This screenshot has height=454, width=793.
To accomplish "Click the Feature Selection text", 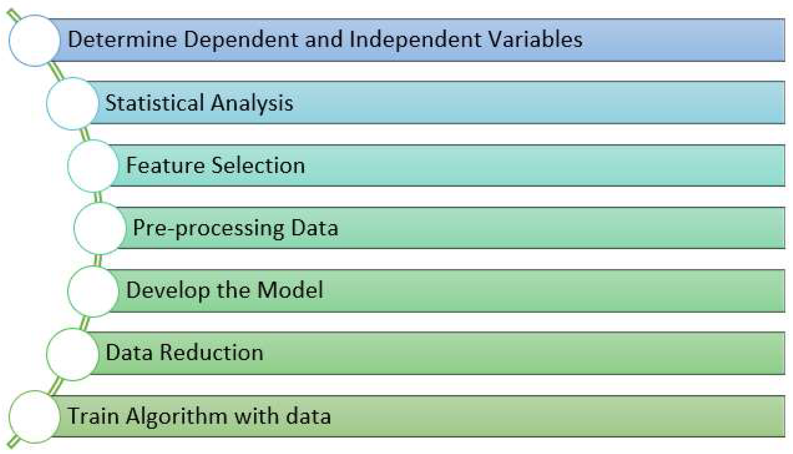I will [215, 165].
